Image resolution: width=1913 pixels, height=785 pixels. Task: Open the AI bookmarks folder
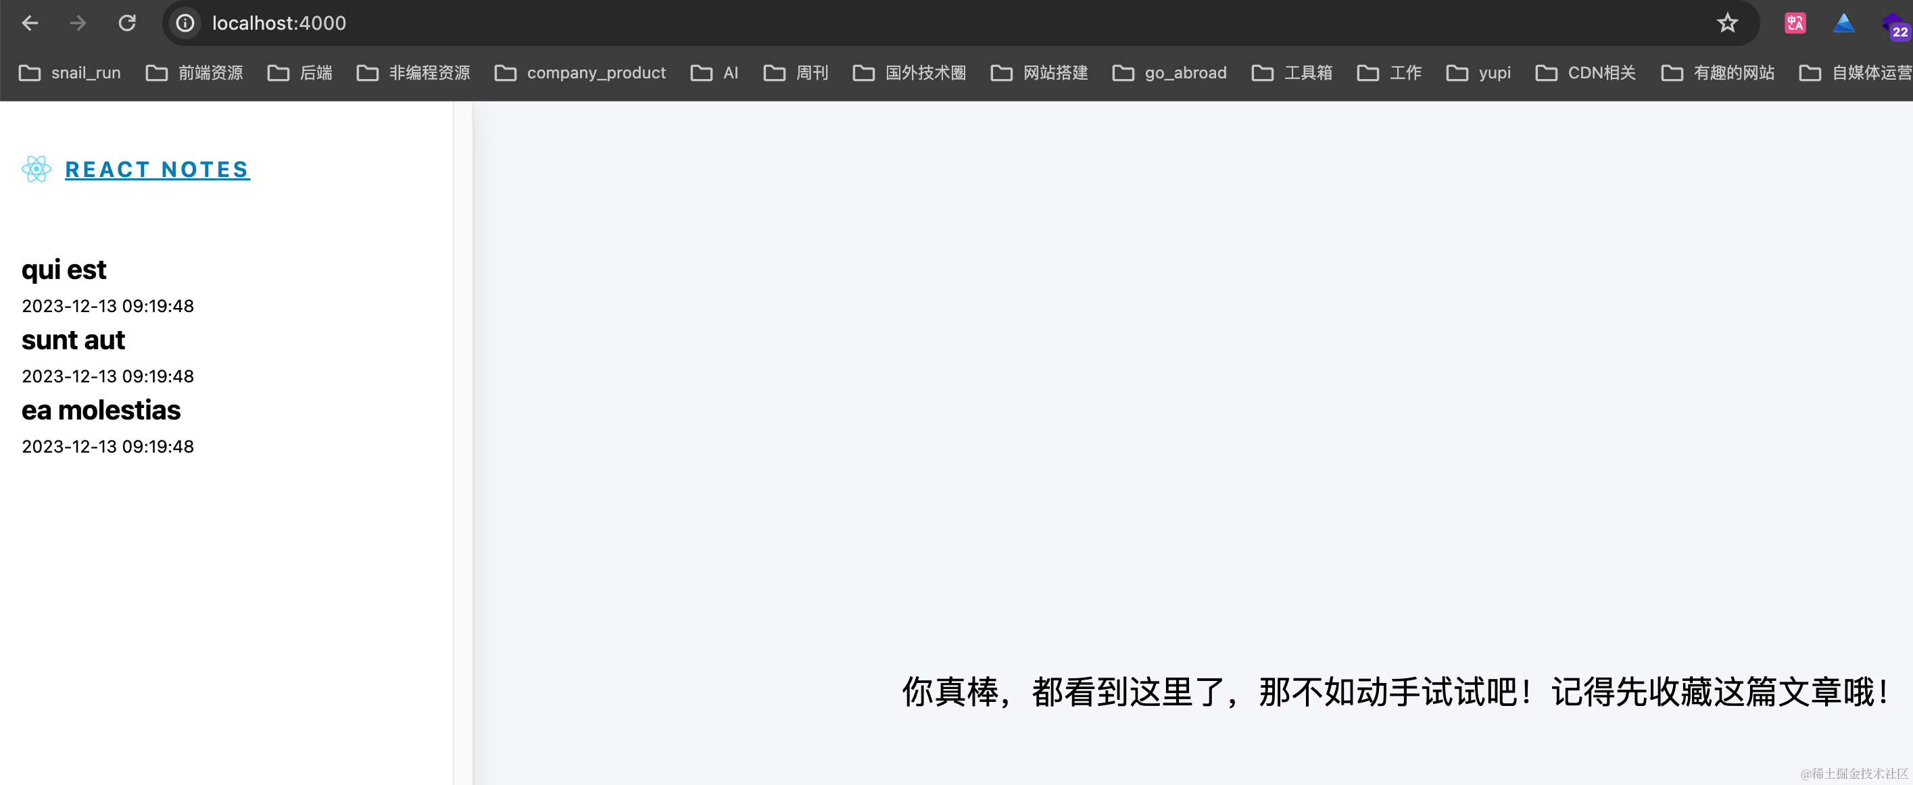[715, 73]
